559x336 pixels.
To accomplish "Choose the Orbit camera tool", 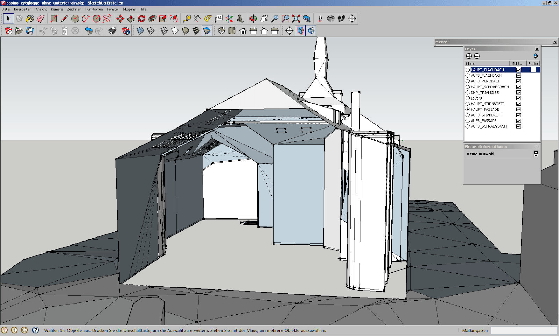I will (253, 19).
